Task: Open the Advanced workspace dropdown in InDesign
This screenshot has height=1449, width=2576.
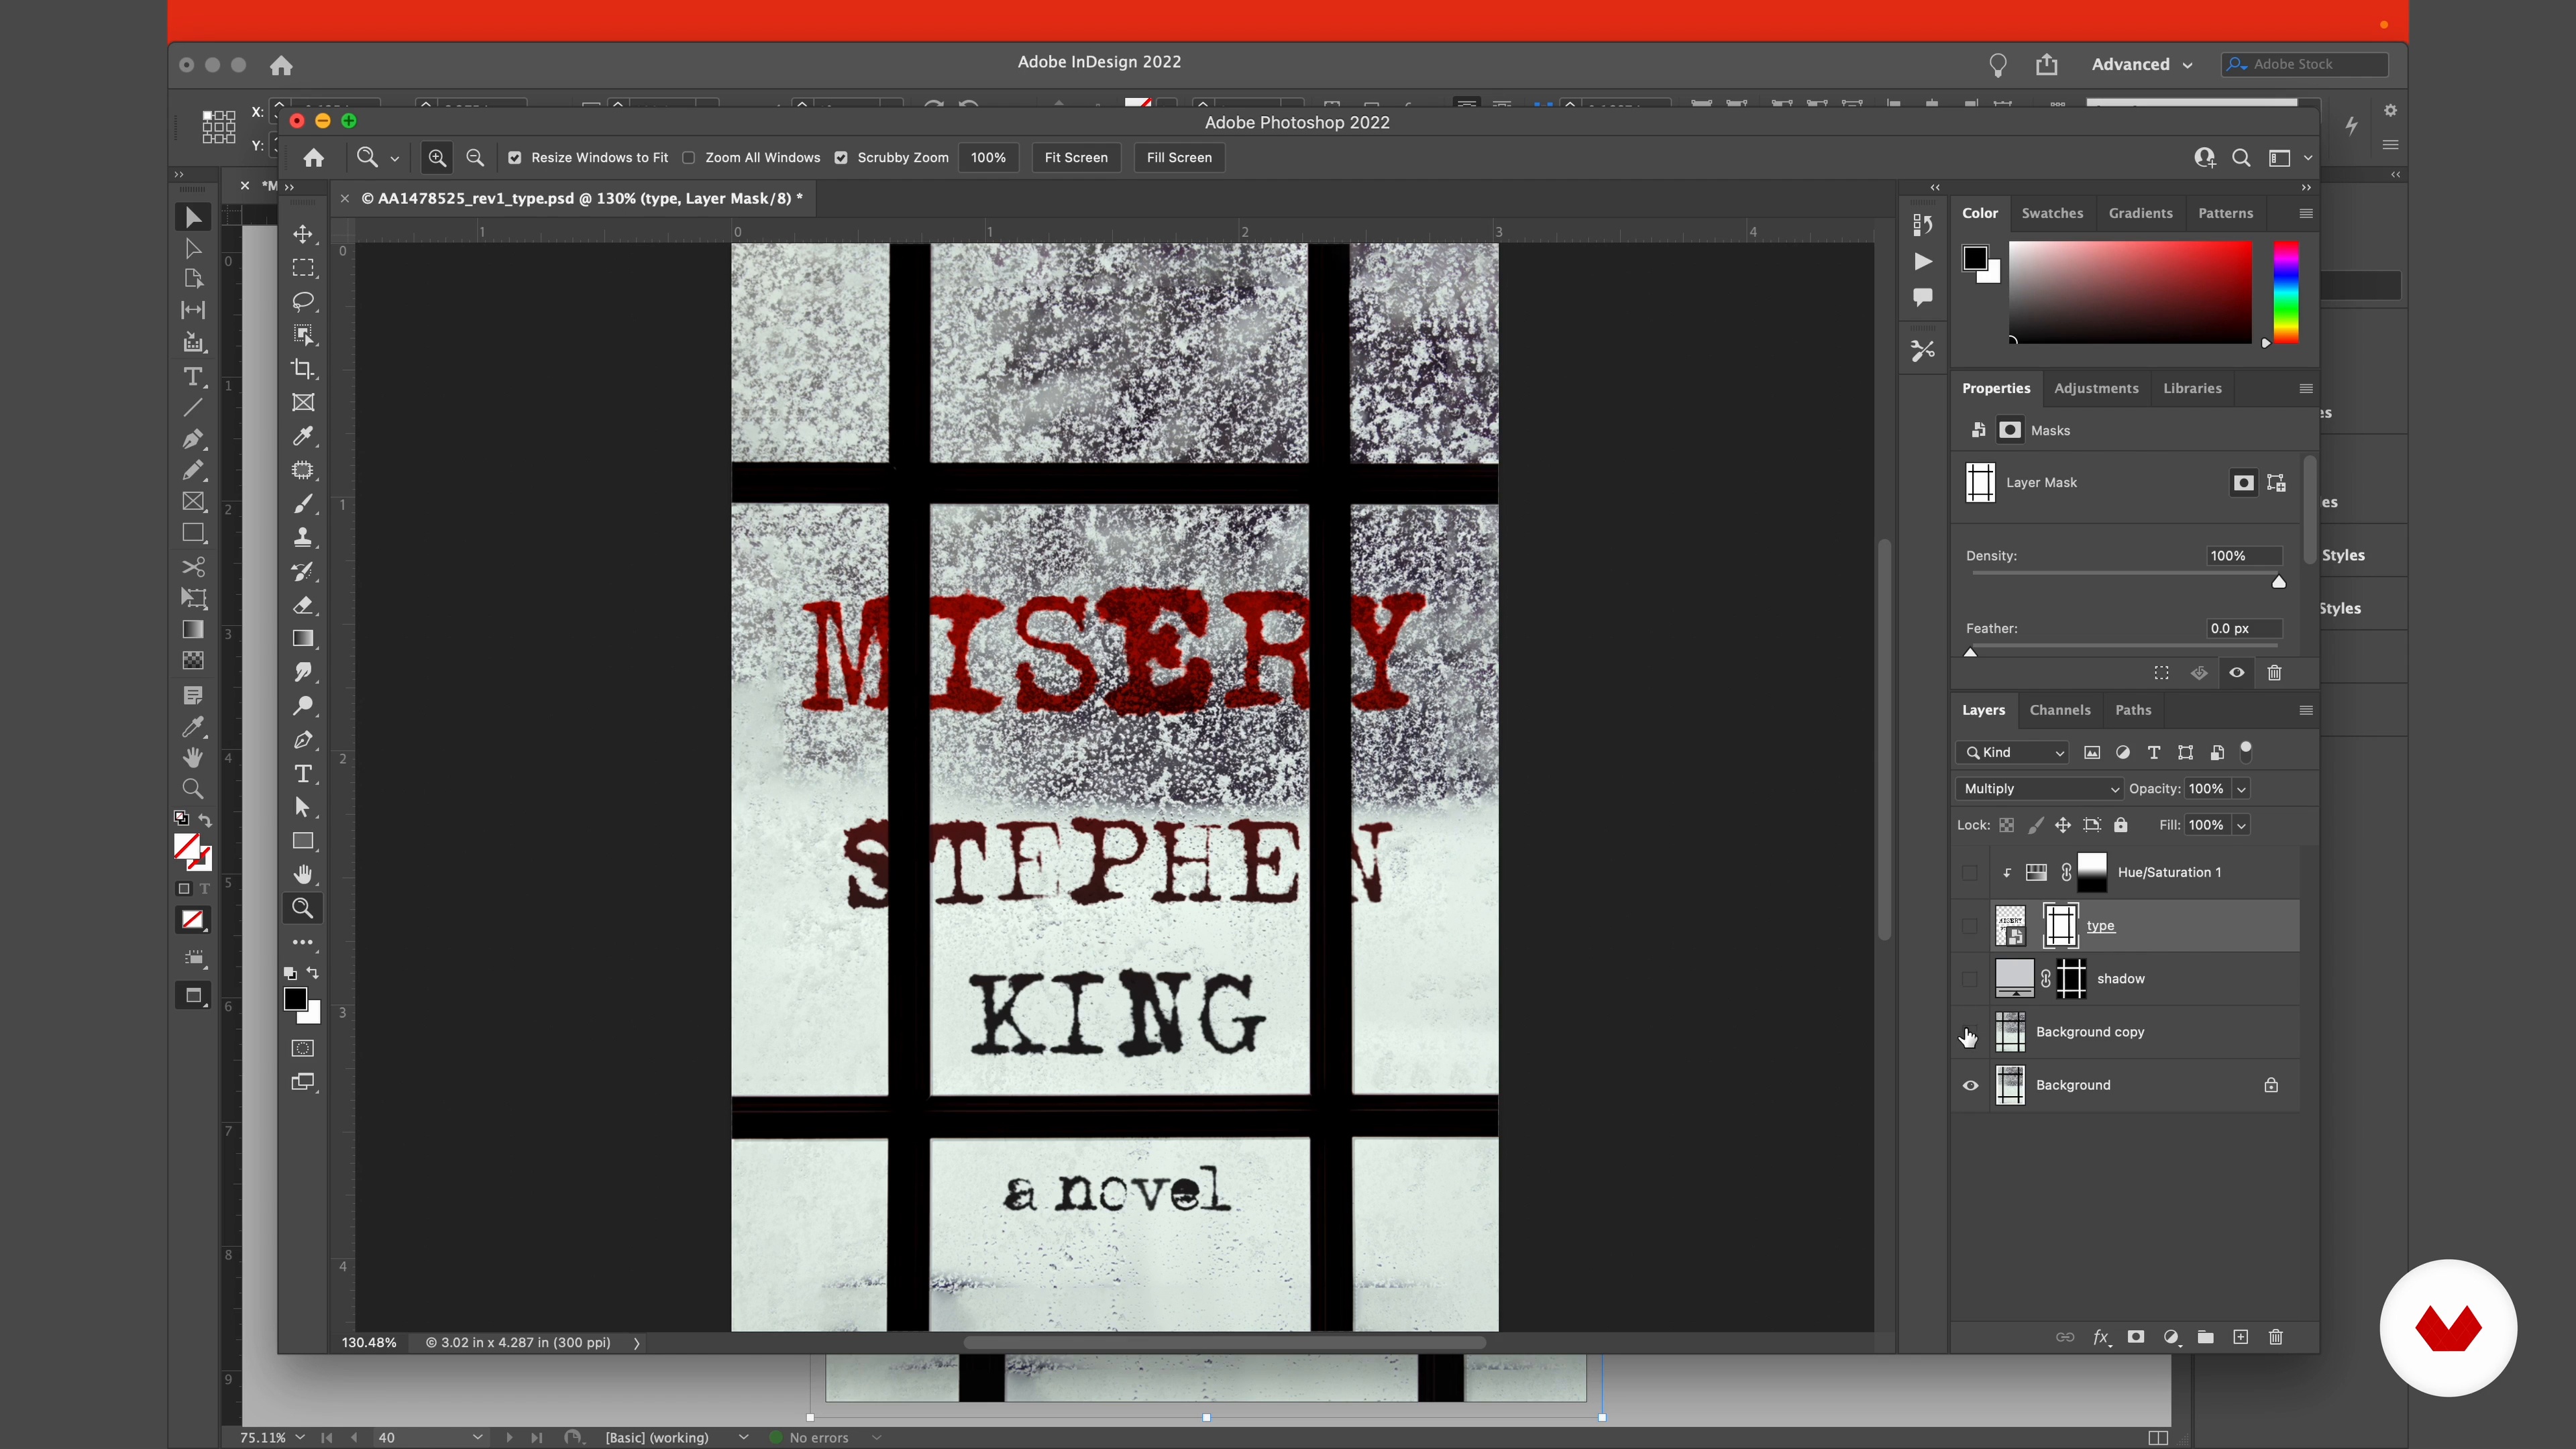Action: click(2142, 64)
